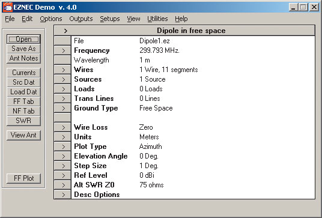Click the wavelength value '1 m'
Image resolution: width=322 pixels, height=218 pixels.
pos(145,60)
